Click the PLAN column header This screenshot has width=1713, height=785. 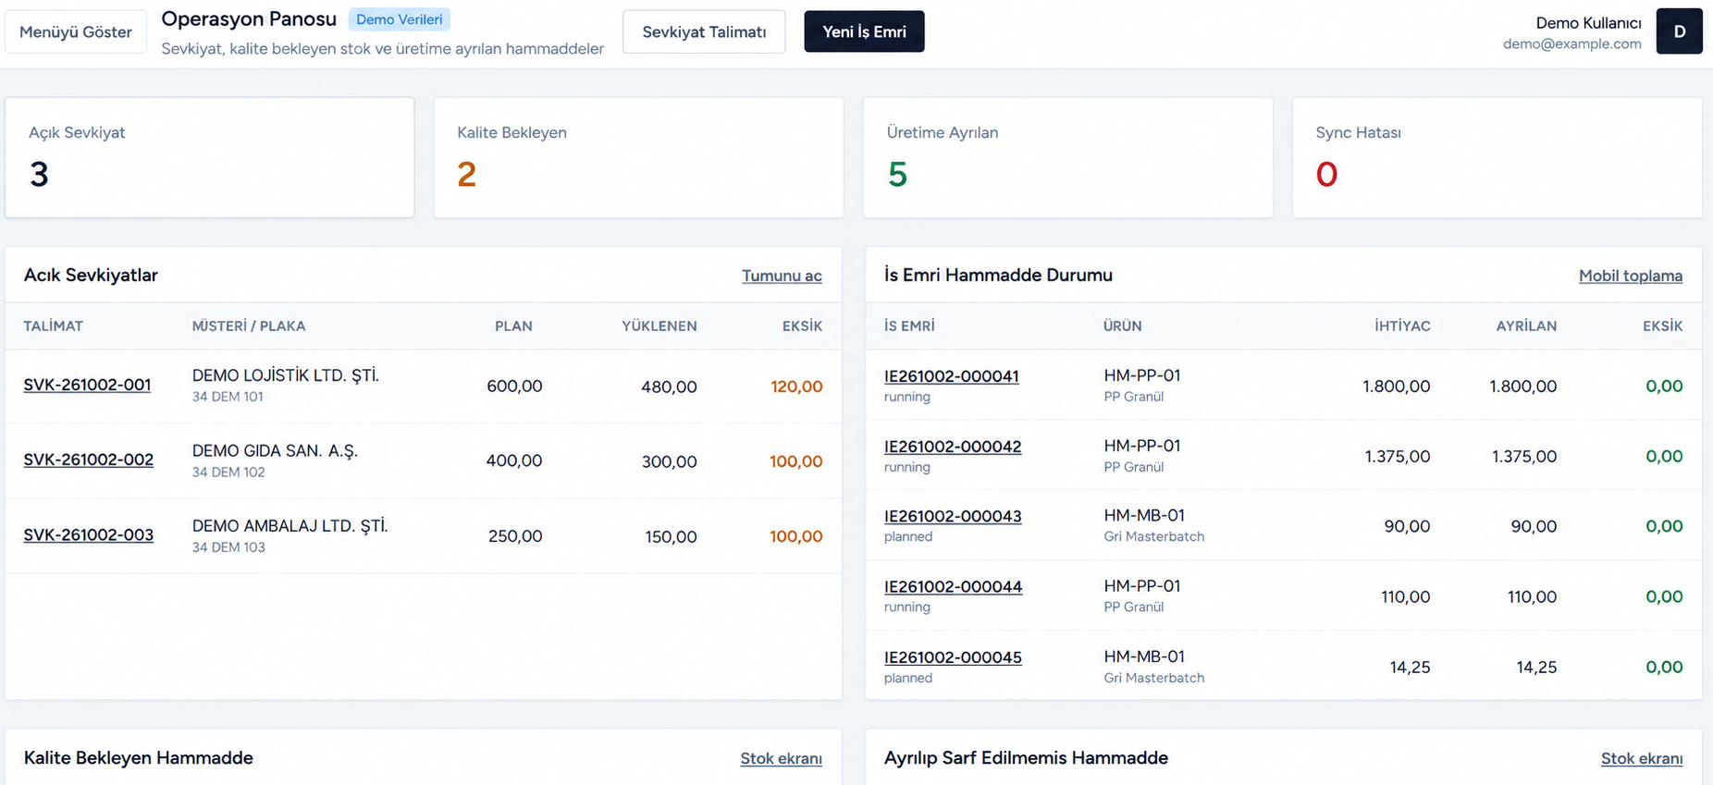tap(513, 325)
